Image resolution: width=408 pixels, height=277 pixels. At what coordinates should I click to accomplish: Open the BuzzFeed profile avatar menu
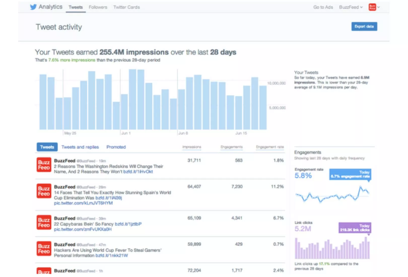(372, 7)
